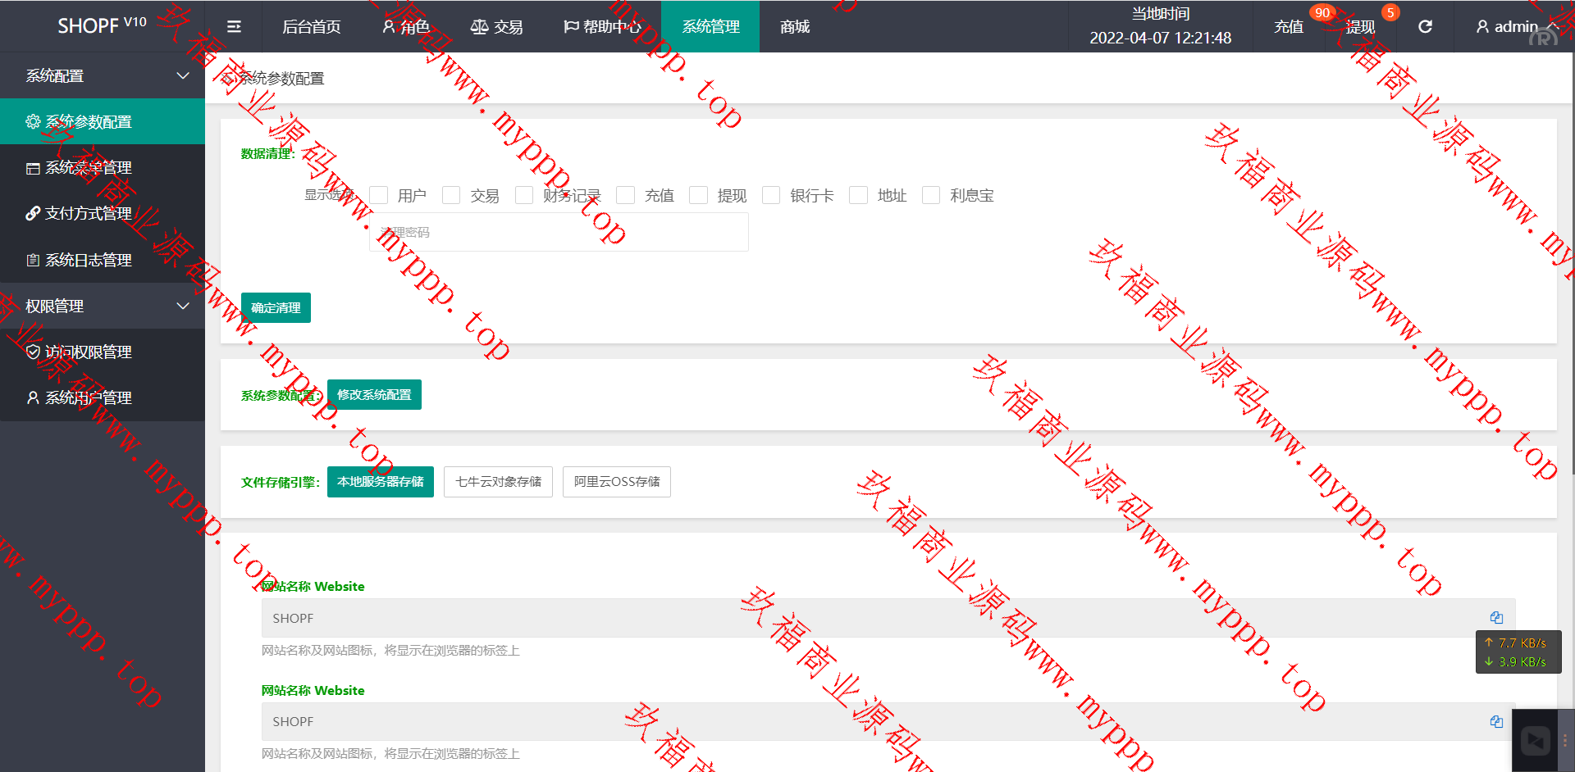
Task: Click the 修改系统配置 button
Action: point(374,395)
